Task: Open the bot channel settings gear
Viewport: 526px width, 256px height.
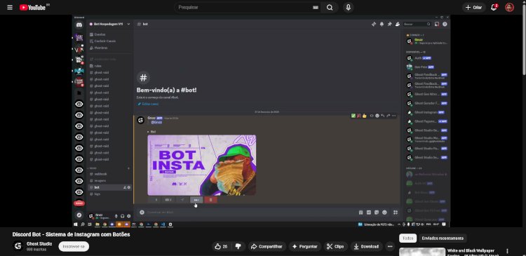Action: point(129,187)
